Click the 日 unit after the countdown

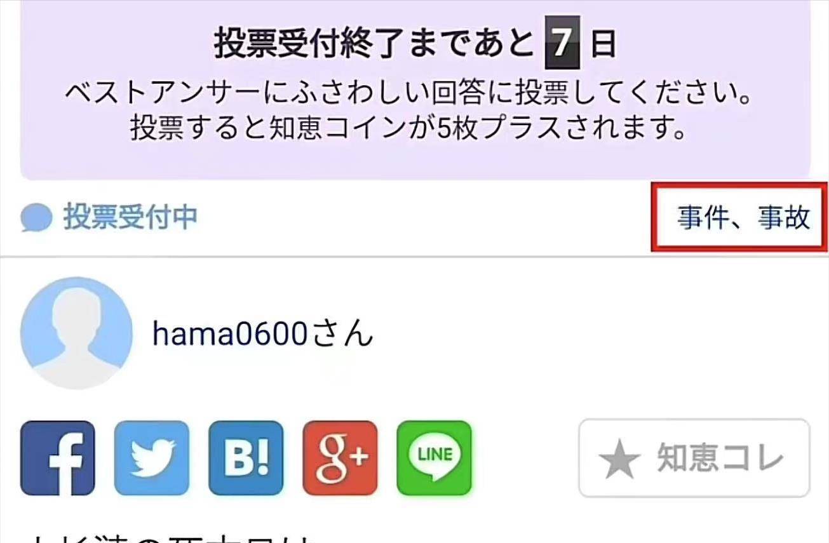coord(603,44)
